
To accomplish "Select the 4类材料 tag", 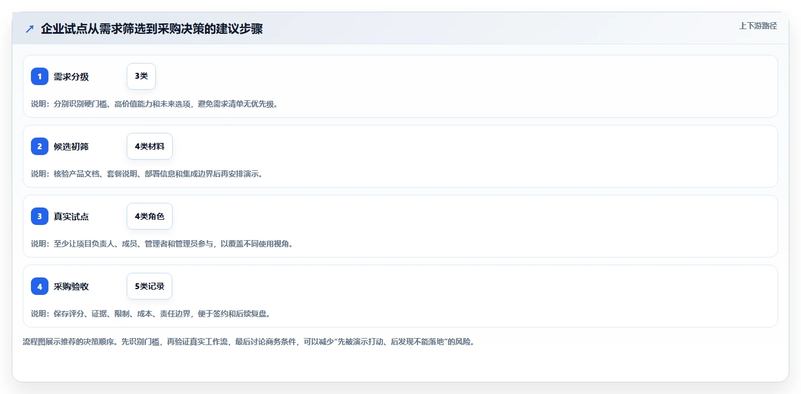I will (149, 146).
